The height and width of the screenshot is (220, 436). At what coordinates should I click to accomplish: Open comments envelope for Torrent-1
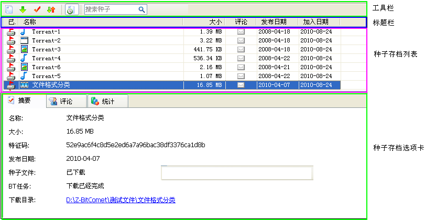241,31
